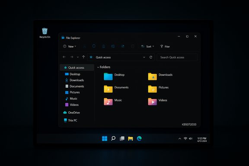Open the Music folder icon
Screen dimensions: 249x166
point(108,102)
